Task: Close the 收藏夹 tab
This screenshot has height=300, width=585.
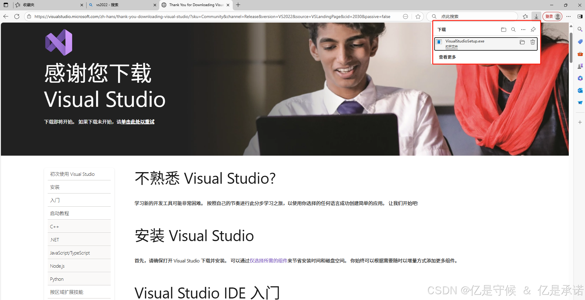Action: point(82,5)
